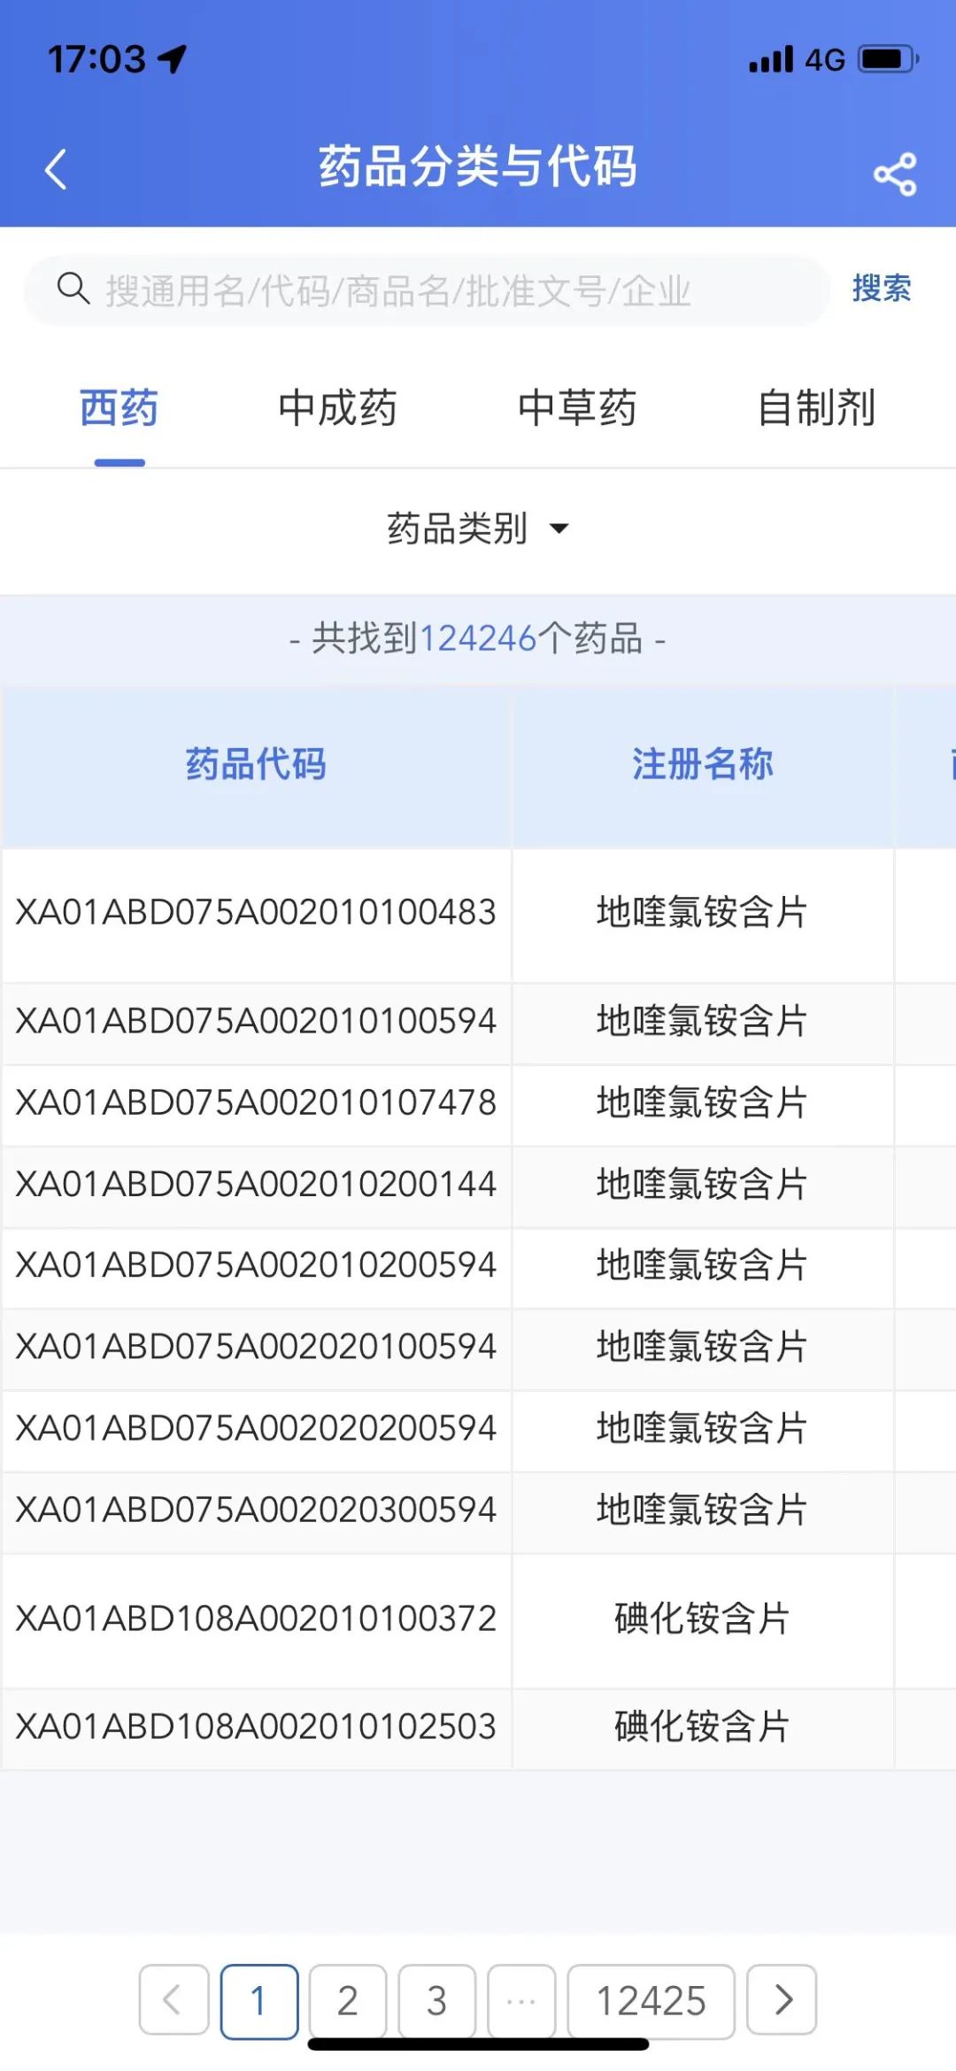Select code XA01ABD075A002020100594
The image size is (956, 2071).
(x=256, y=1346)
